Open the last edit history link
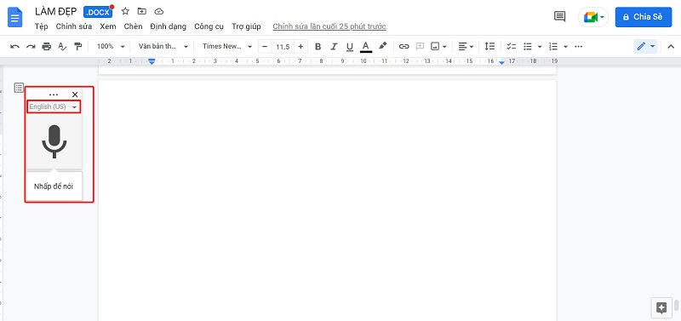Screen dimensions: 681x321 329,26
